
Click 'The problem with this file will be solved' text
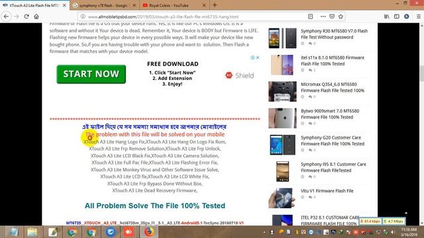pyautogui.click(x=155, y=134)
